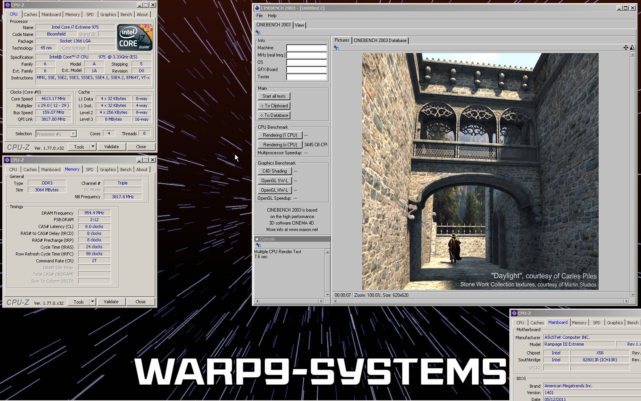Image resolution: width=641 pixels, height=401 pixels.
Task: Click Validate in top CPU-Z window
Action: 111,147
